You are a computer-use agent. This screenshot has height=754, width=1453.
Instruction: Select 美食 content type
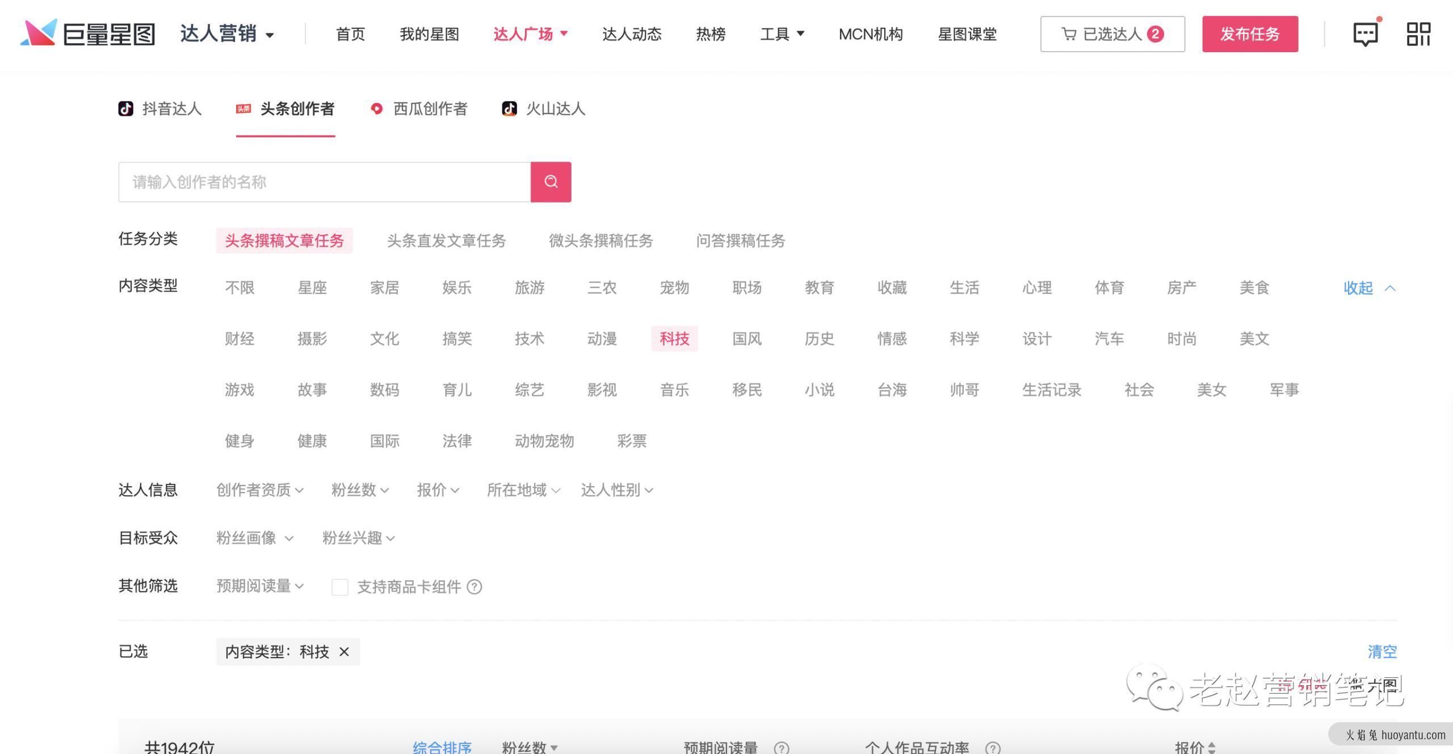point(1254,288)
